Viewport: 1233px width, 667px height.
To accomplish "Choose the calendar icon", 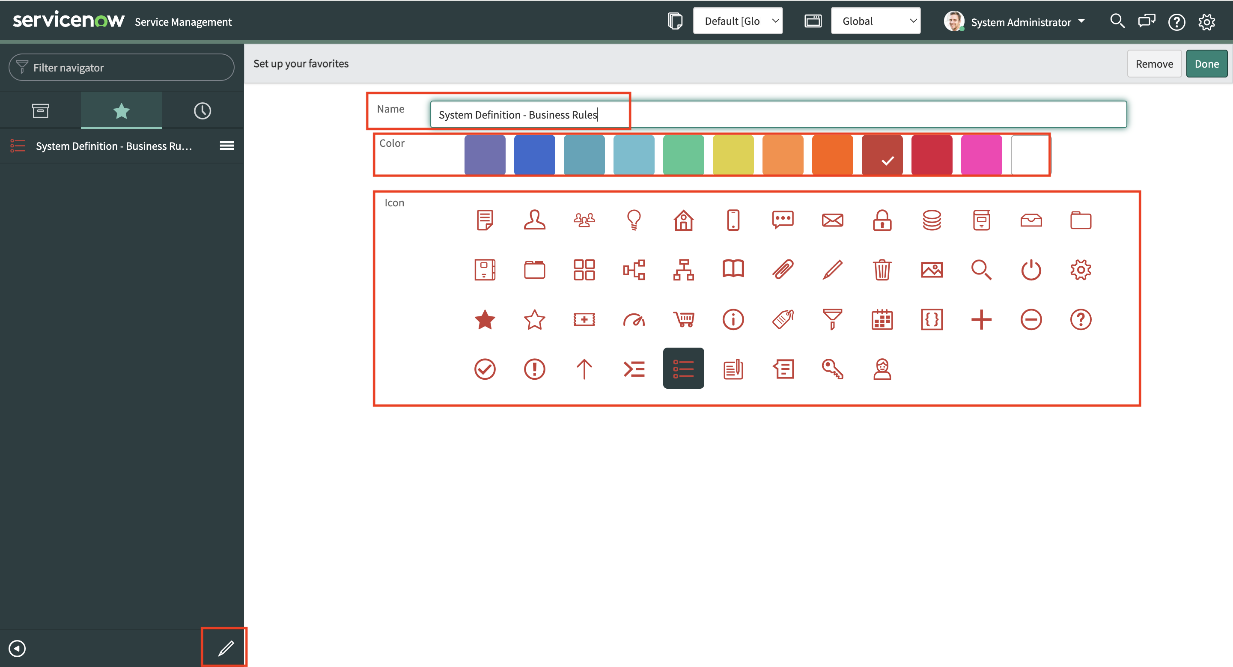I will point(882,319).
